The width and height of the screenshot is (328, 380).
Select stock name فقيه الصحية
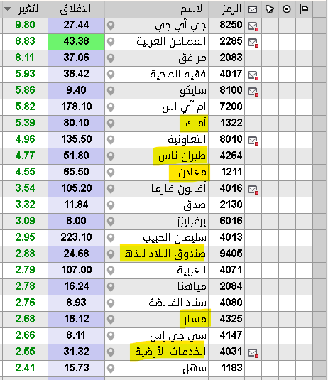click(177, 74)
